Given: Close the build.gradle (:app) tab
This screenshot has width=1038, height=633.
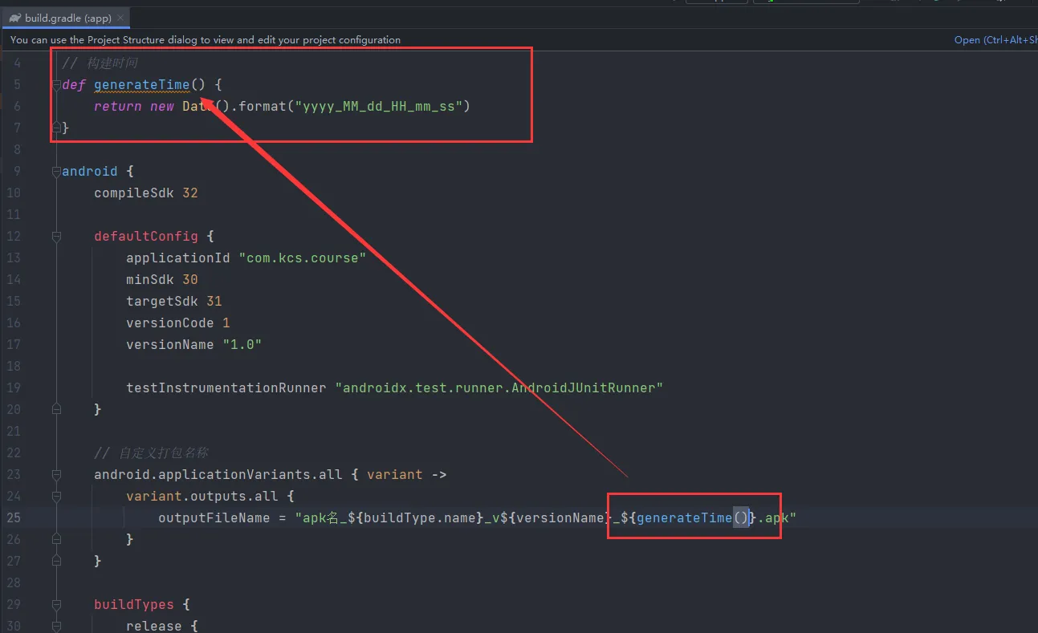Looking at the screenshot, I should [120, 18].
